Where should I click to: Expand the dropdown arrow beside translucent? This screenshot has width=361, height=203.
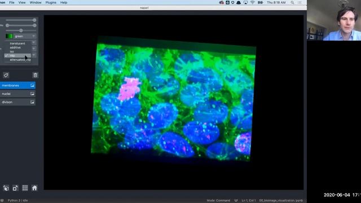(x=34, y=43)
